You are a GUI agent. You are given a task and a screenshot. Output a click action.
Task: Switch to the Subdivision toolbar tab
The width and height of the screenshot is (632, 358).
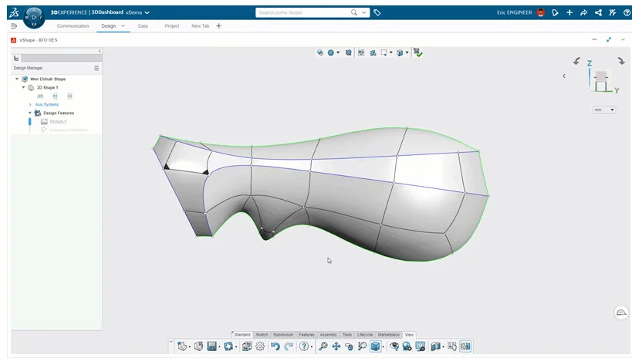tap(283, 334)
